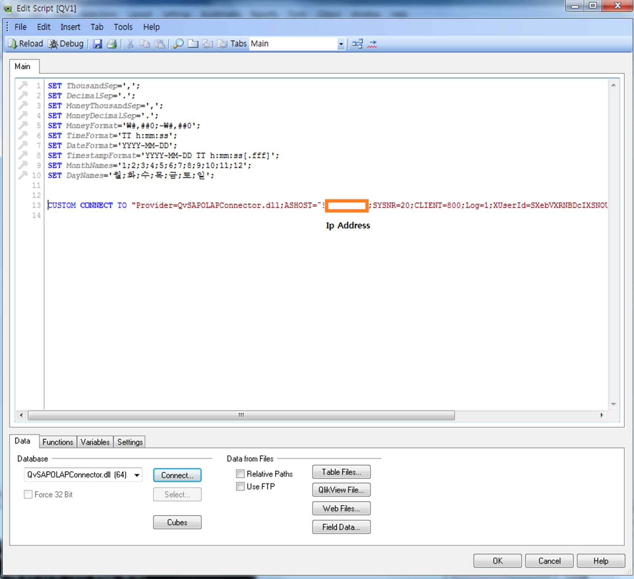Click the Field Data... button
This screenshot has height=579, width=634.
(341, 527)
